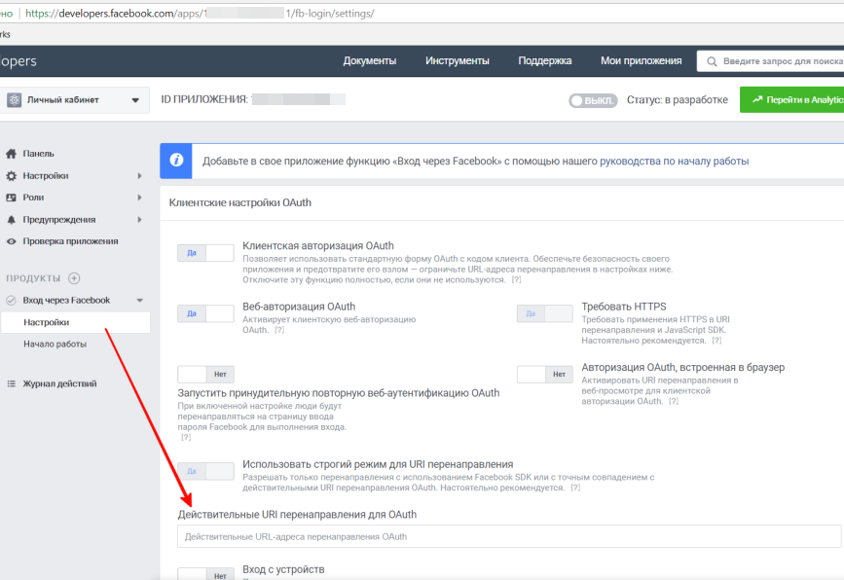
Task: Toggle Клиентская авторизация OAuth switch
Action: (x=205, y=253)
